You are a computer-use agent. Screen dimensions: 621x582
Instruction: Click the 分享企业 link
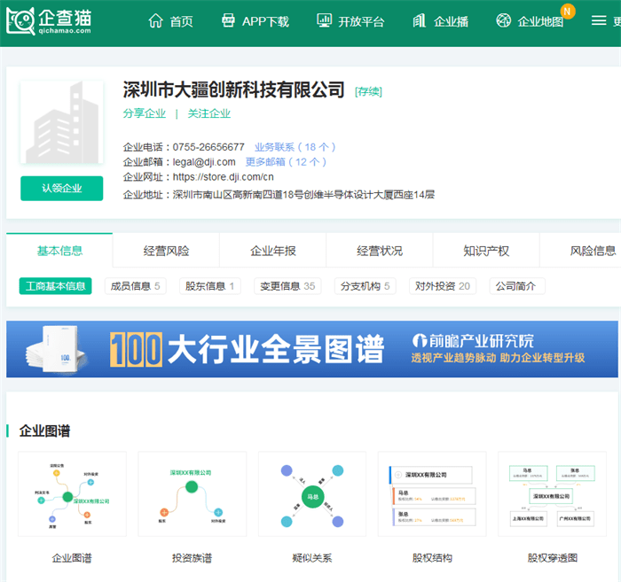click(x=145, y=113)
